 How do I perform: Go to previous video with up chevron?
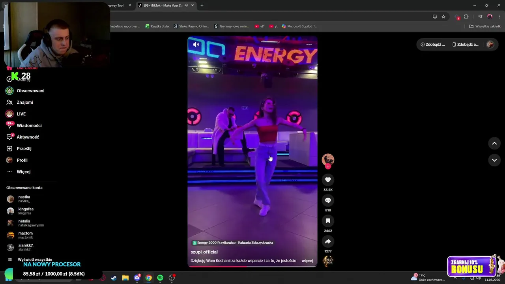point(494,144)
